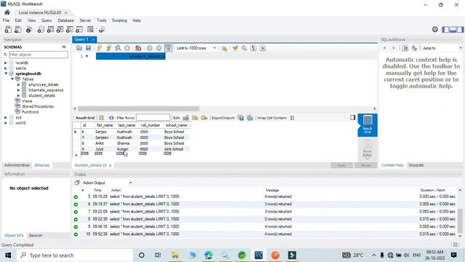Edit current row icon in result toolbar
The width and height of the screenshot is (465, 262).
pyautogui.click(x=186, y=118)
